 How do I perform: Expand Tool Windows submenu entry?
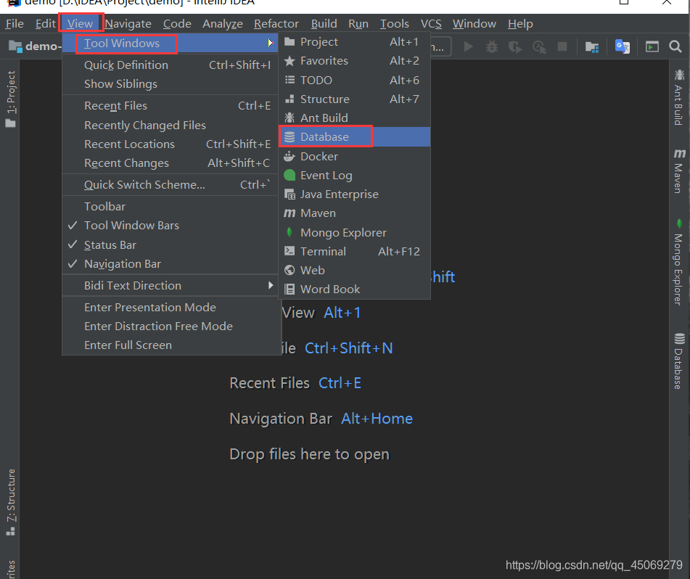pyautogui.click(x=171, y=43)
